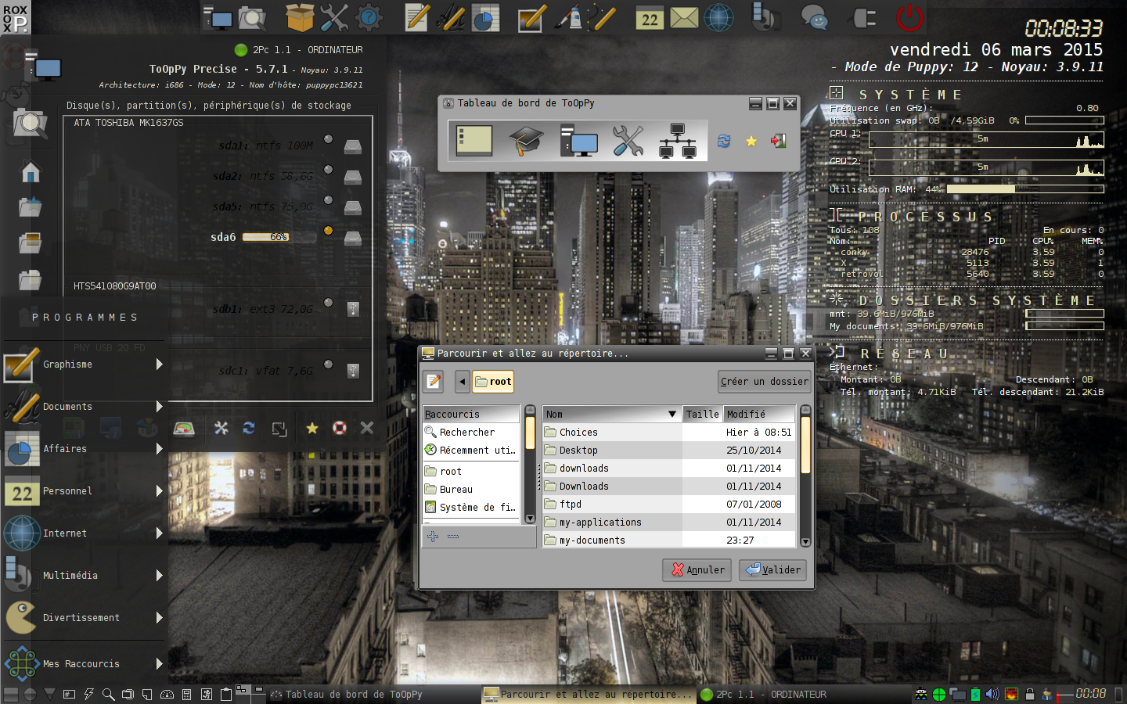Click the home folder icon in the left sidebar
Viewport: 1127px width, 704px height.
(x=31, y=171)
